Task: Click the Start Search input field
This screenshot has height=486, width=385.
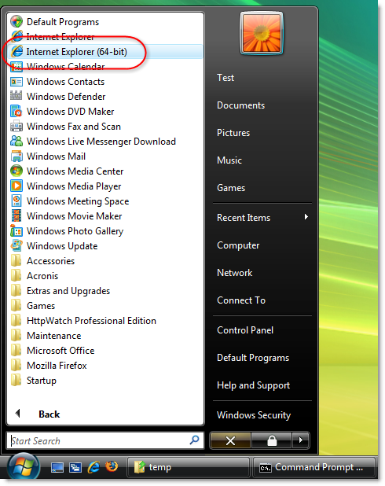Action: (x=105, y=440)
